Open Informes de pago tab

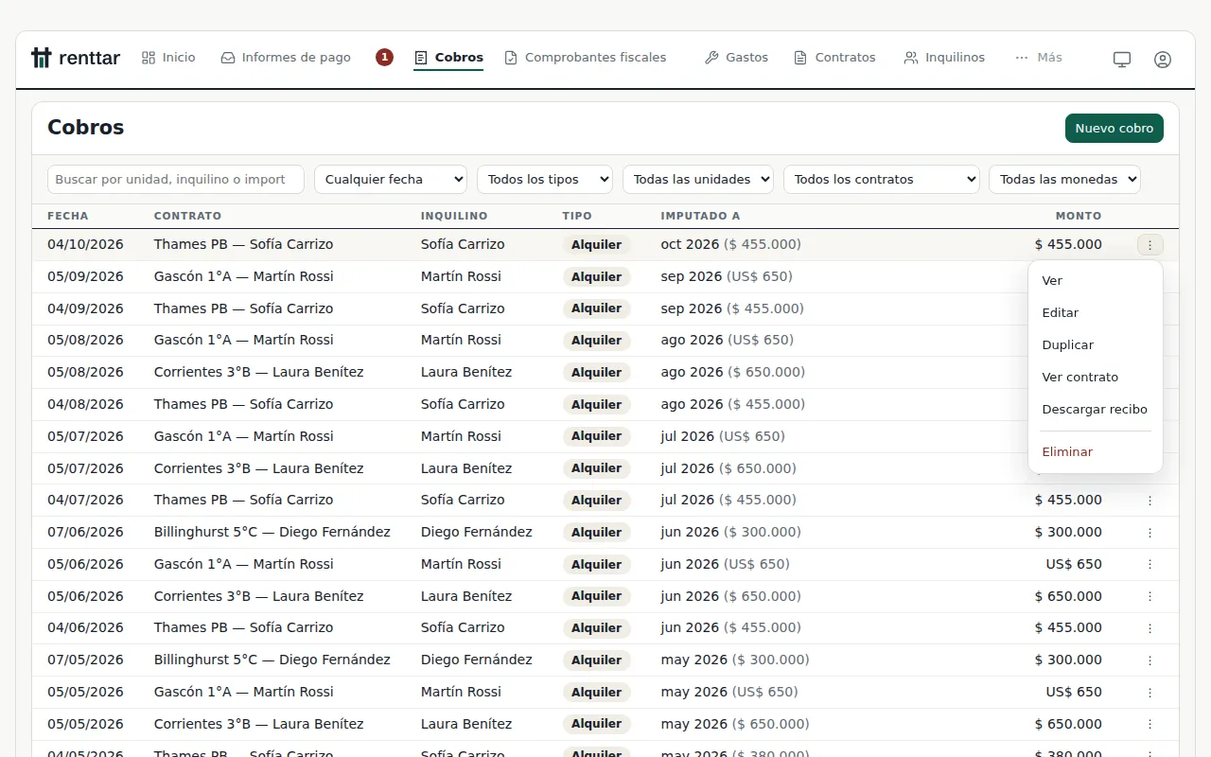tap(286, 58)
